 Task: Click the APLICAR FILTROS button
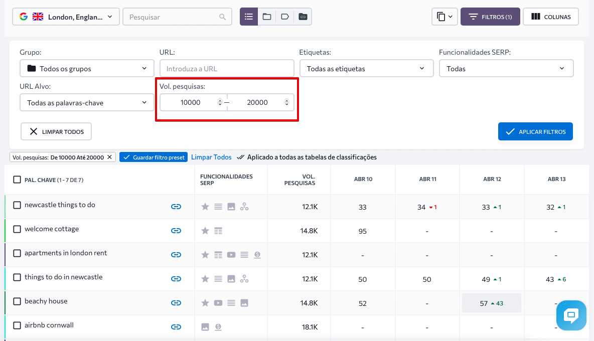535,131
